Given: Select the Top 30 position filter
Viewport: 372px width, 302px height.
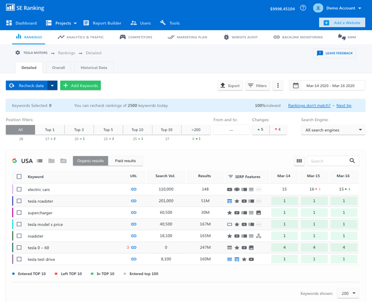Looking at the screenshot, I should click(x=167, y=130).
